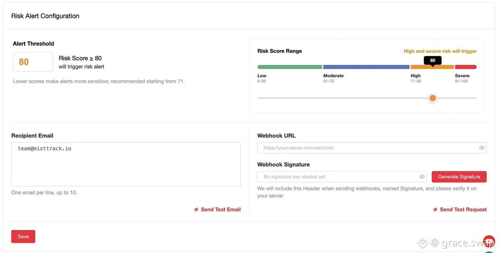Click the paper plane icon beside Send Test Request
This screenshot has width=498, height=253.
(x=435, y=209)
